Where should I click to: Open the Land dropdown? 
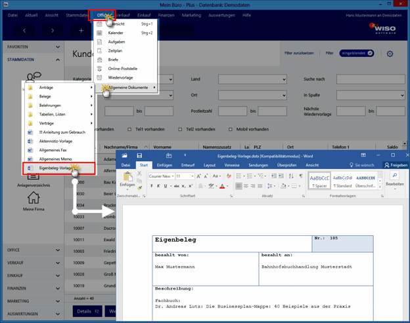coord(253,79)
